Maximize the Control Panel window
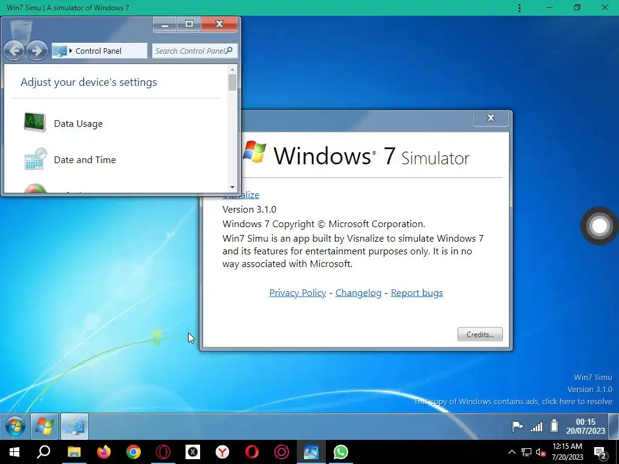Viewport: 619px width, 464px height. pyautogui.click(x=189, y=24)
